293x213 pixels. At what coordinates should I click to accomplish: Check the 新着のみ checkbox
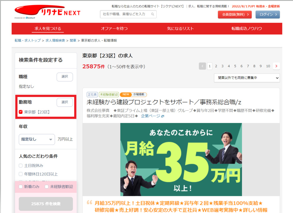21,187
